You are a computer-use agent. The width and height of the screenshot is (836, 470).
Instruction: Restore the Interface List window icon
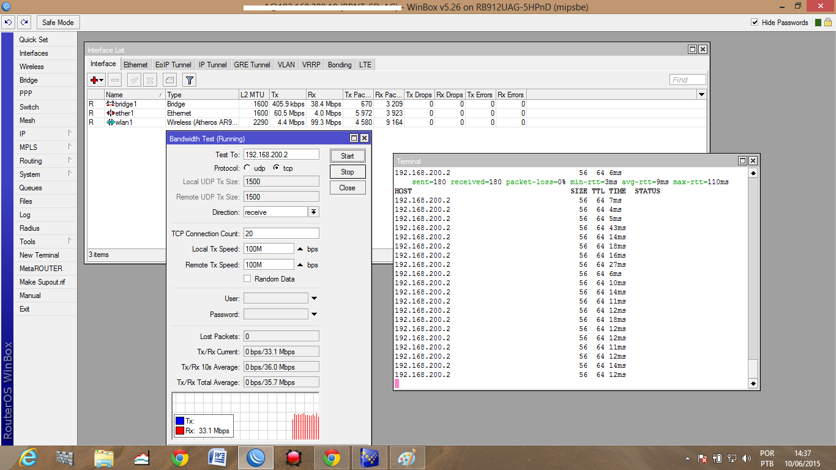pos(692,50)
